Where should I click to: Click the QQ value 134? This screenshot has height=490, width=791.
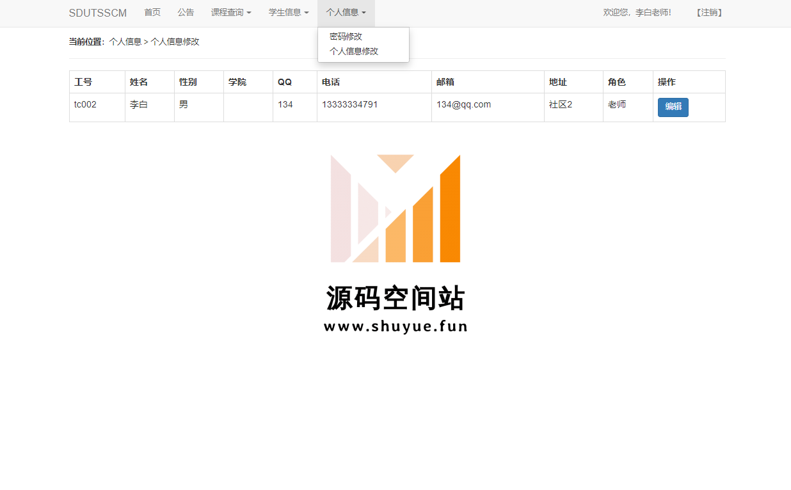[285, 104]
